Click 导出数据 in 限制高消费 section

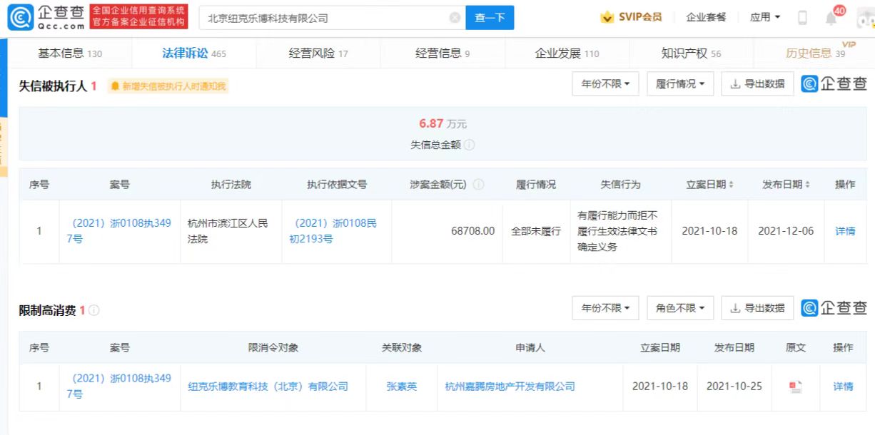click(757, 308)
